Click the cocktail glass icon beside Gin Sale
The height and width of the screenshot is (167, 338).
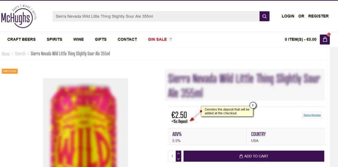point(171,39)
